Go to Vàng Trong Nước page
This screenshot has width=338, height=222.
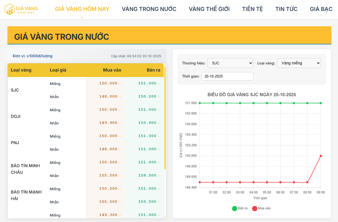[x=149, y=9]
